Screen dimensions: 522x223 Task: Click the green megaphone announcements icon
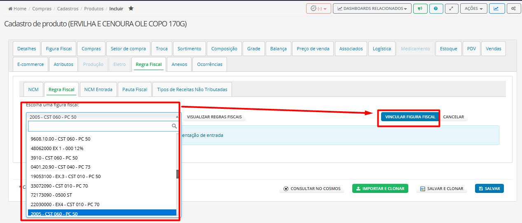click(420, 9)
